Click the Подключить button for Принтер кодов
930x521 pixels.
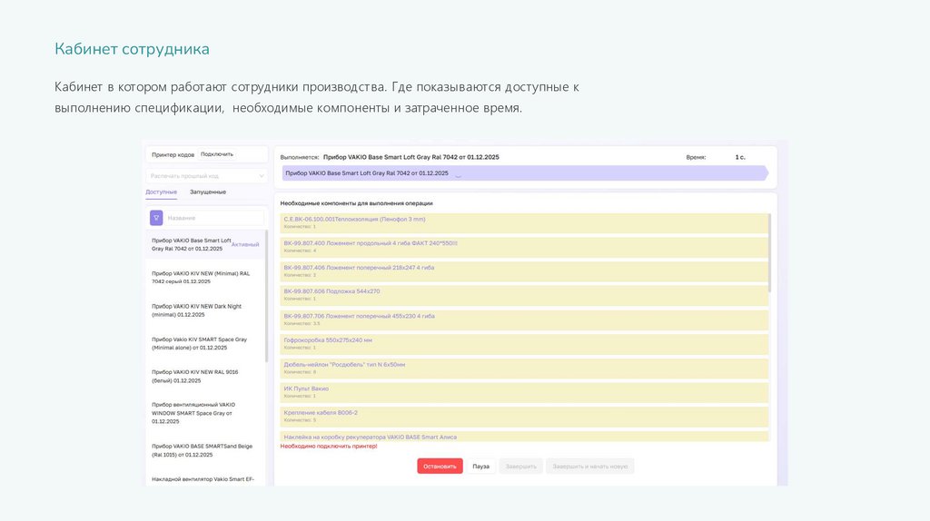(217, 154)
